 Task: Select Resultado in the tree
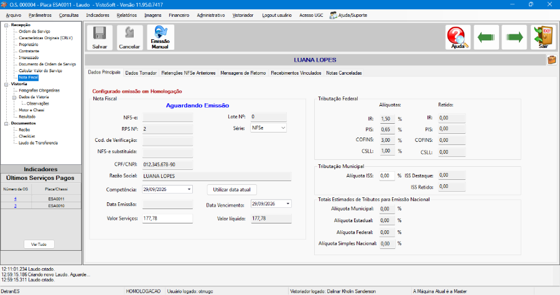(27, 117)
